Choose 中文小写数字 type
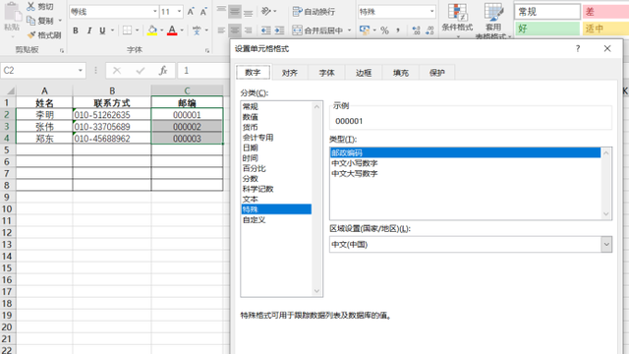 [355, 163]
